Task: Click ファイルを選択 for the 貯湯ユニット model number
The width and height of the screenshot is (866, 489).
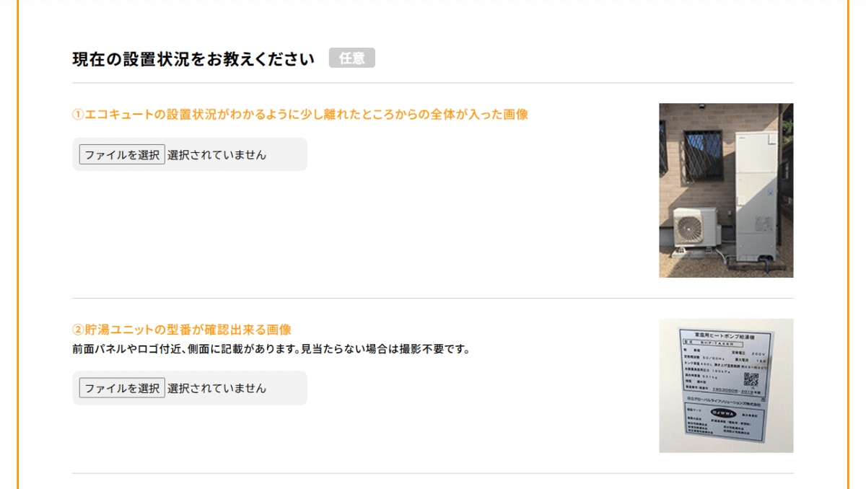Action: pos(122,388)
